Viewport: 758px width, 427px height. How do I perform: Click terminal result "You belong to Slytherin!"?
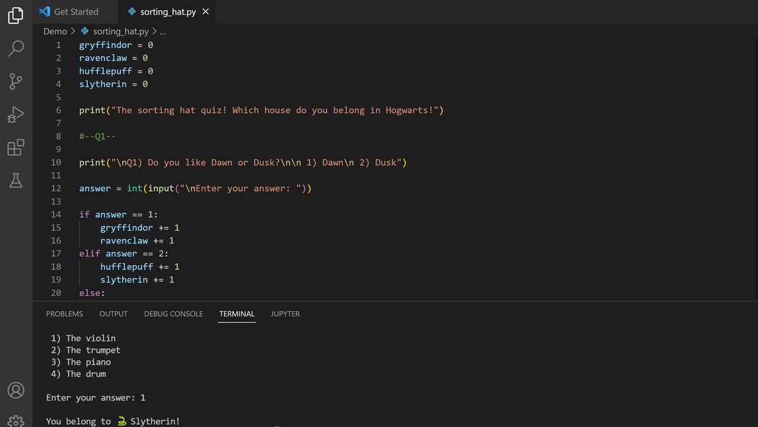[113, 421]
